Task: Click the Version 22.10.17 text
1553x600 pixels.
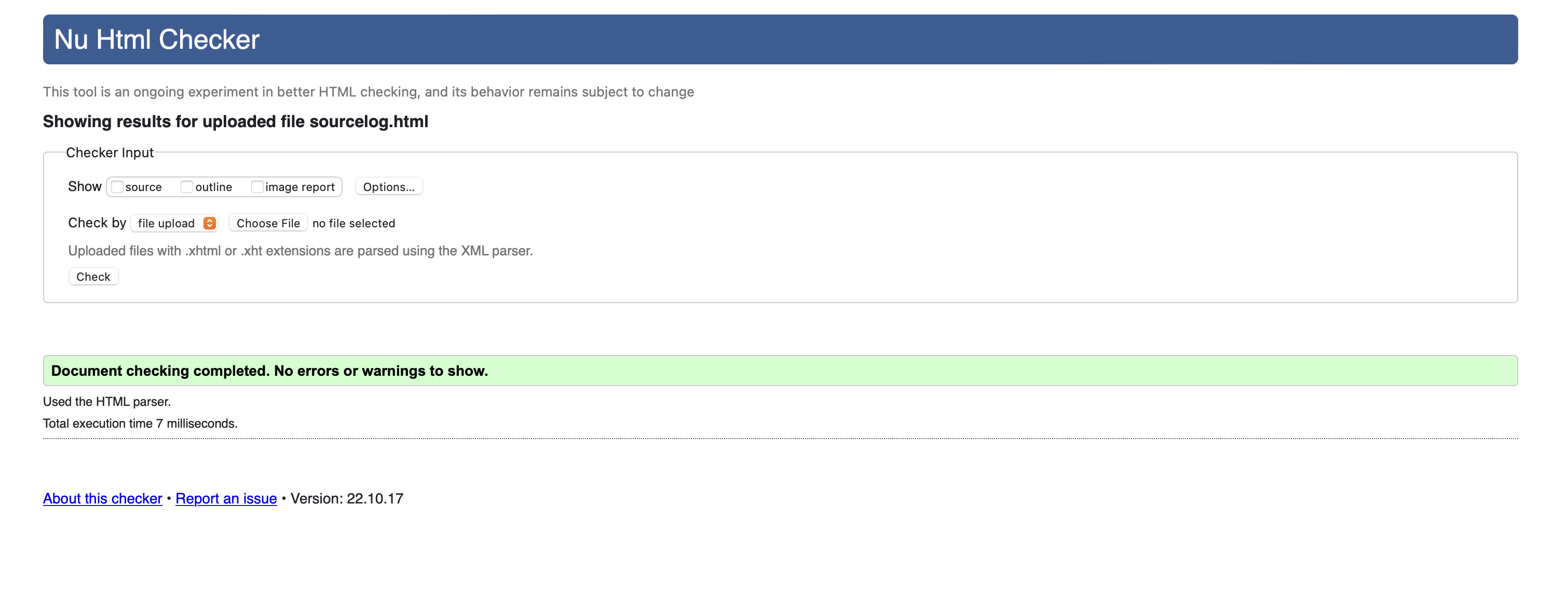Action: pos(347,499)
